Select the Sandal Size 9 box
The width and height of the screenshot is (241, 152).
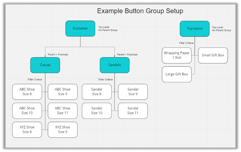(133, 92)
